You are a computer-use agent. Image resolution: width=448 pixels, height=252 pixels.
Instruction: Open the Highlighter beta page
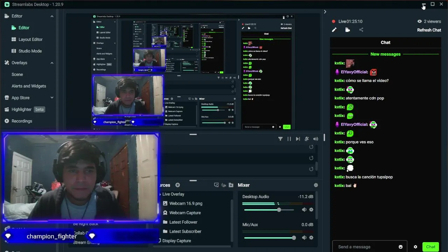[21, 110]
